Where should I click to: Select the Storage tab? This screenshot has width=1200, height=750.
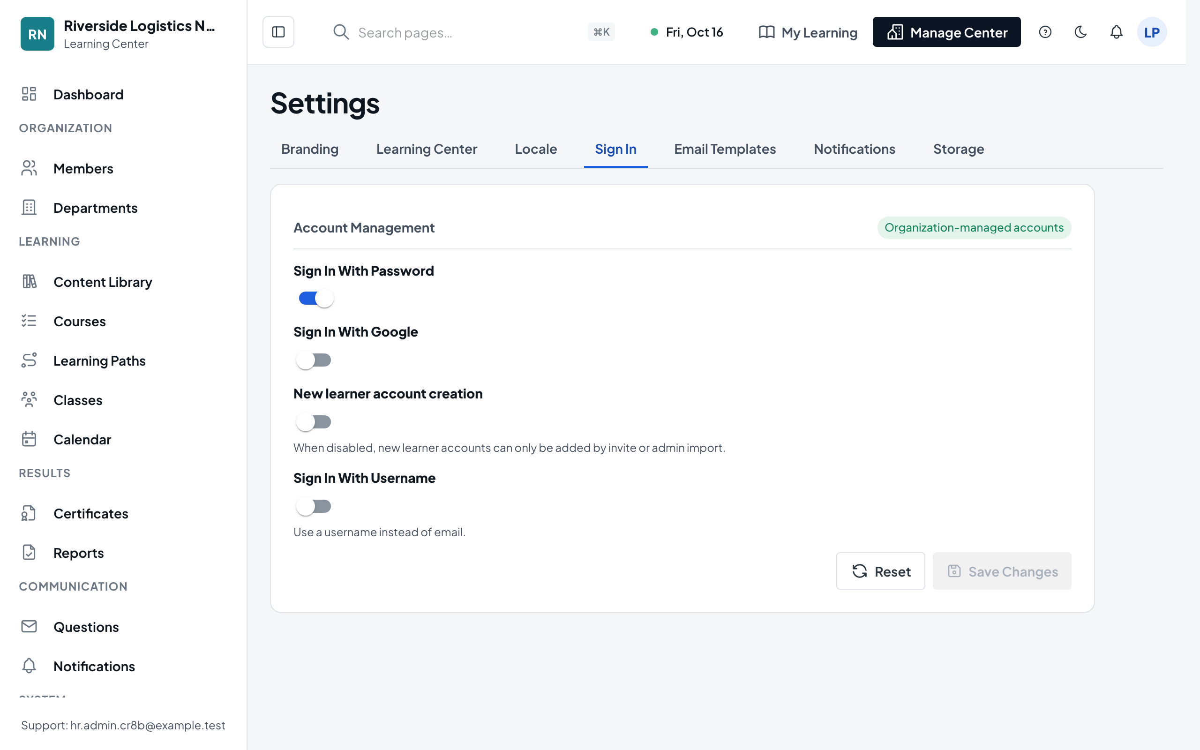point(959,150)
